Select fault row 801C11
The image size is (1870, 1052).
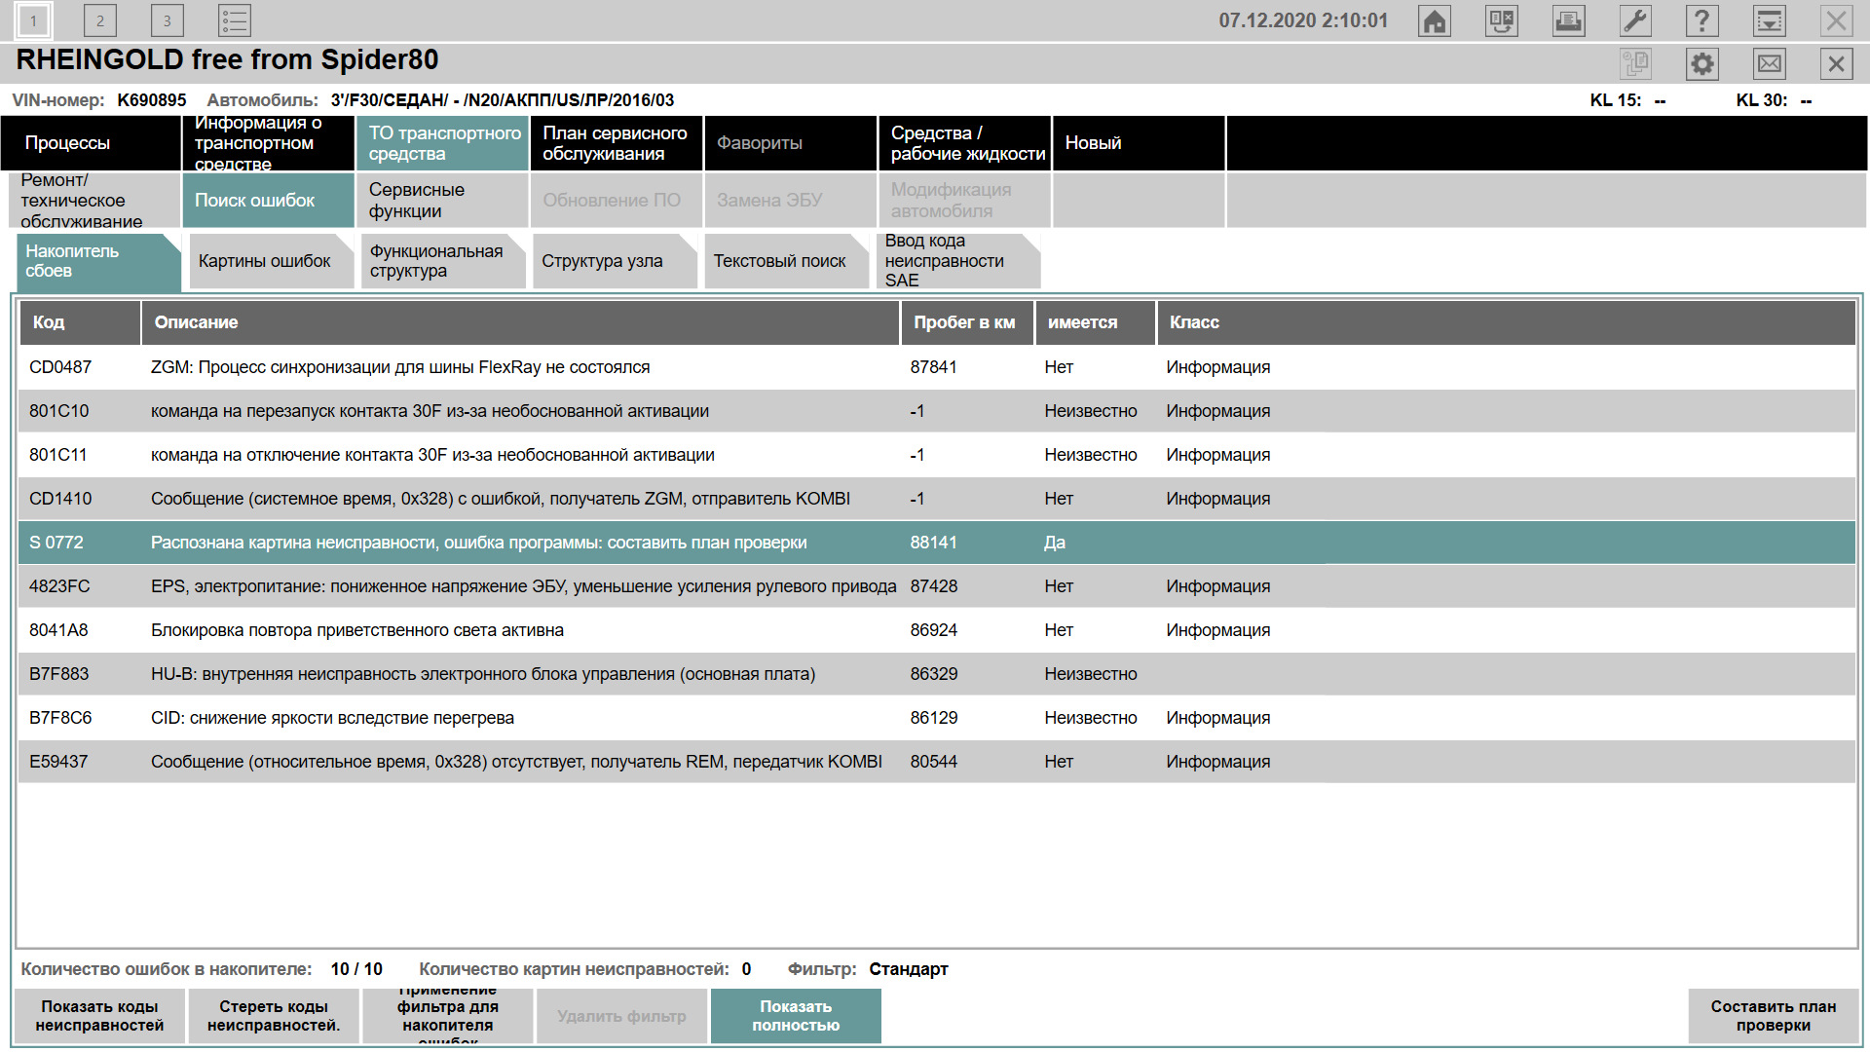[937, 455]
